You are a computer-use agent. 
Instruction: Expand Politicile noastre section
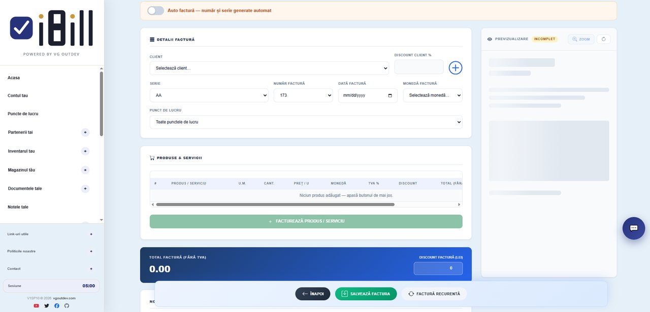[x=91, y=251]
